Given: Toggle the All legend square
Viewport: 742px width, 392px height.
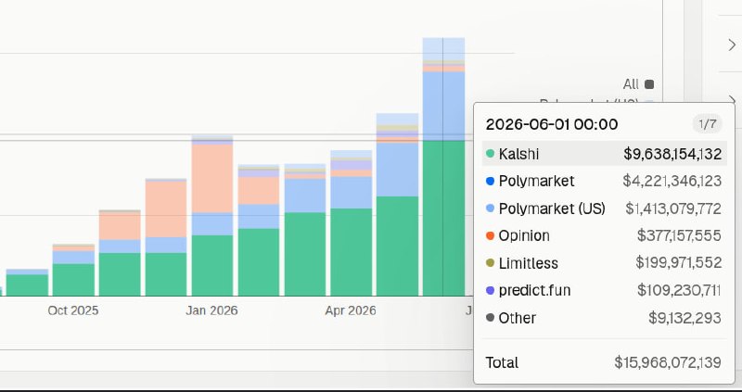Looking at the screenshot, I should 649,84.
